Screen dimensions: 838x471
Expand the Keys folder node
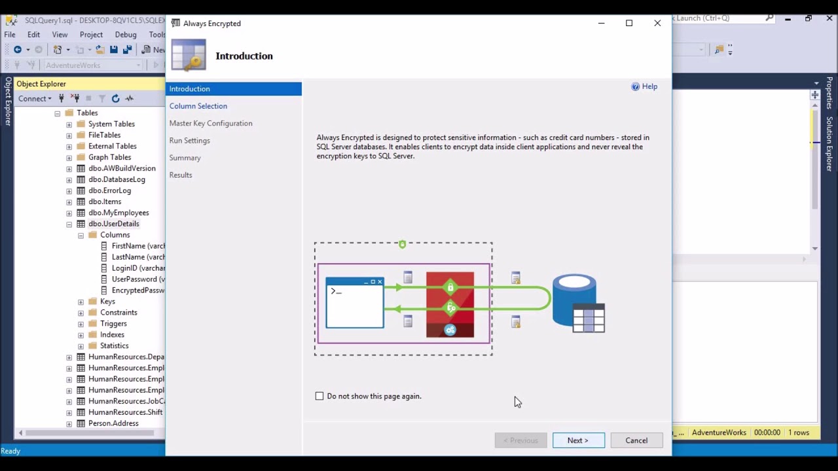[x=81, y=302]
